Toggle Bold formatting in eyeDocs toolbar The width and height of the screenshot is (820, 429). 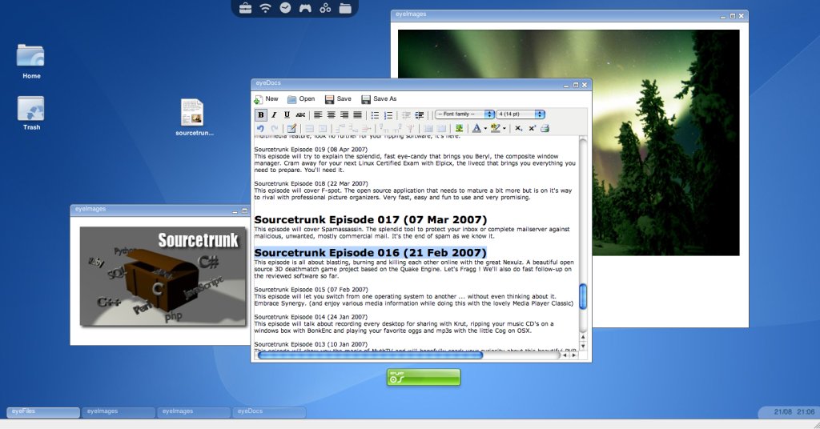[260, 114]
